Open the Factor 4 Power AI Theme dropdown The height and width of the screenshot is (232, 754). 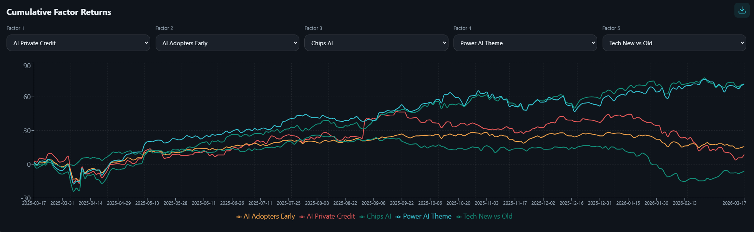(525, 43)
